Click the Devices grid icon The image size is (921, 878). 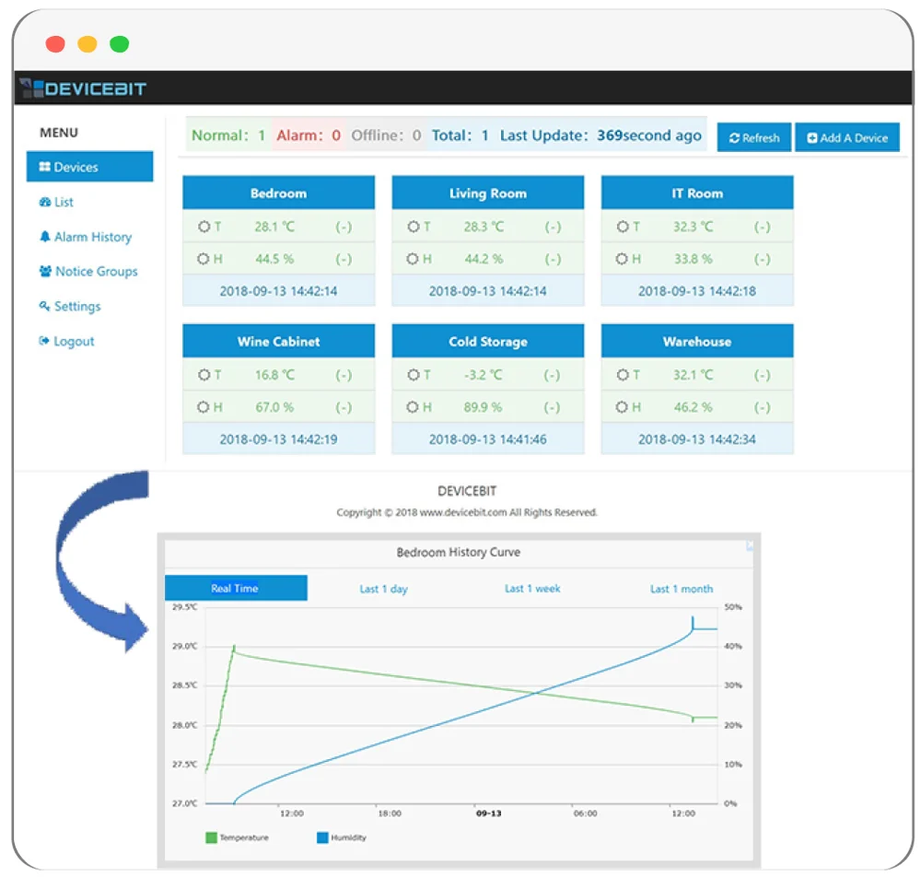click(x=44, y=167)
